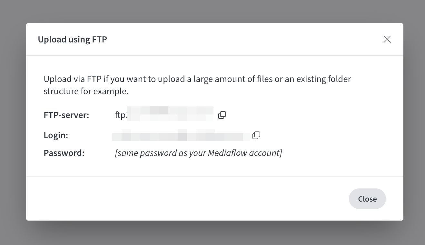Click the dimmed backdrop right of dialog
This screenshot has height=245, width=425.
click(x=414, y=122)
